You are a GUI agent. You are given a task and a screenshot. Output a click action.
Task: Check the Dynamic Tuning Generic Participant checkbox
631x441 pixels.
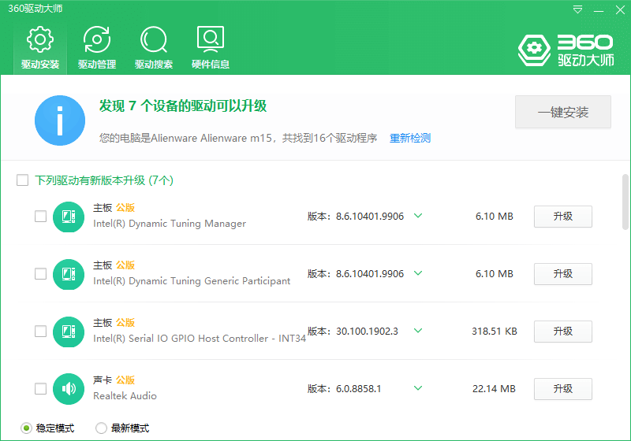(41, 274)
